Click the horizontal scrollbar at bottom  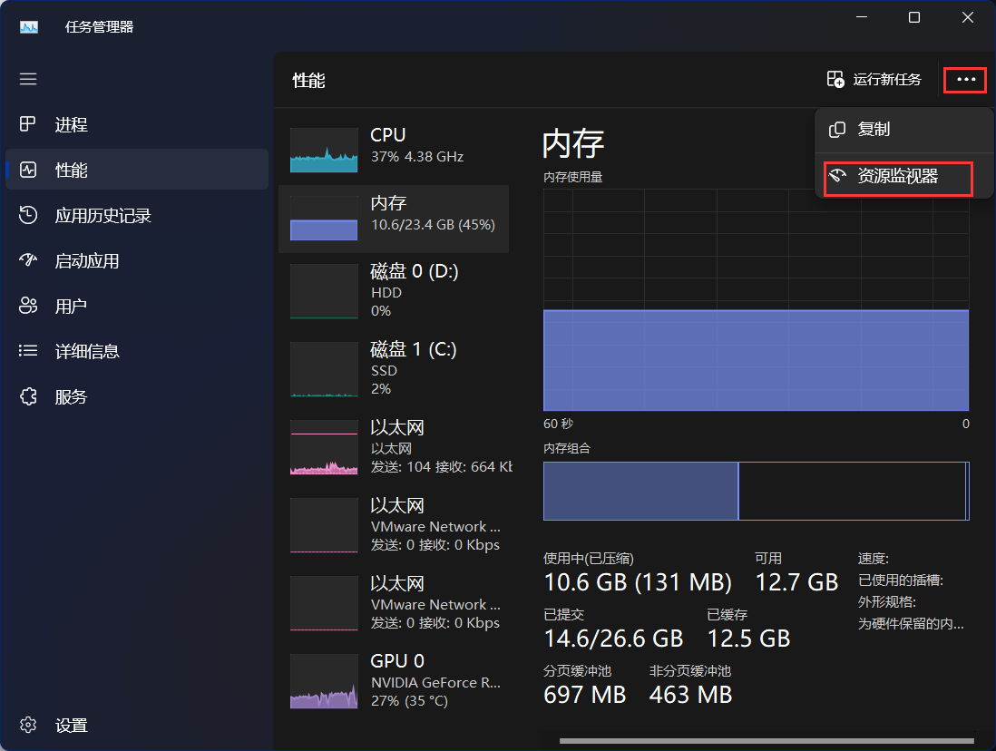click(764, 741)
